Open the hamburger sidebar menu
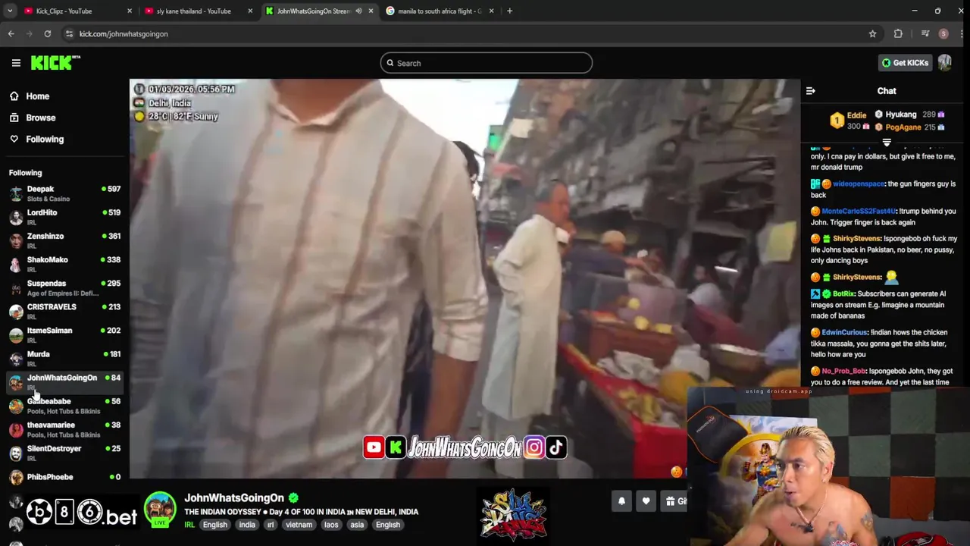This screenshot has width=970, height=546. click(16, 63)
